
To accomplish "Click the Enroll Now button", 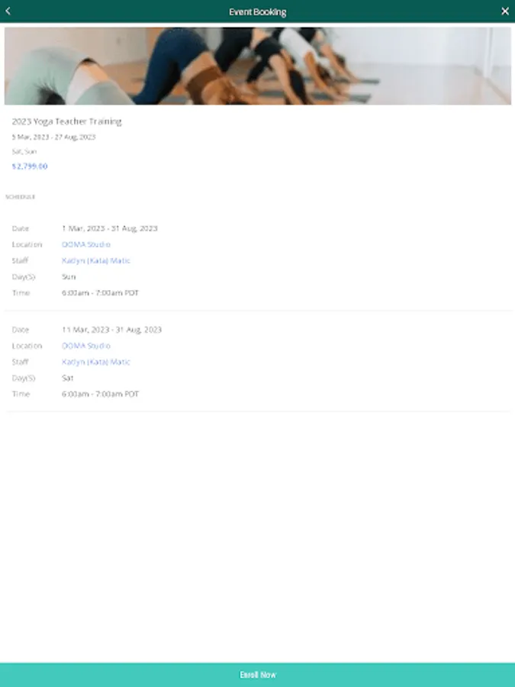I will (258, 675).
